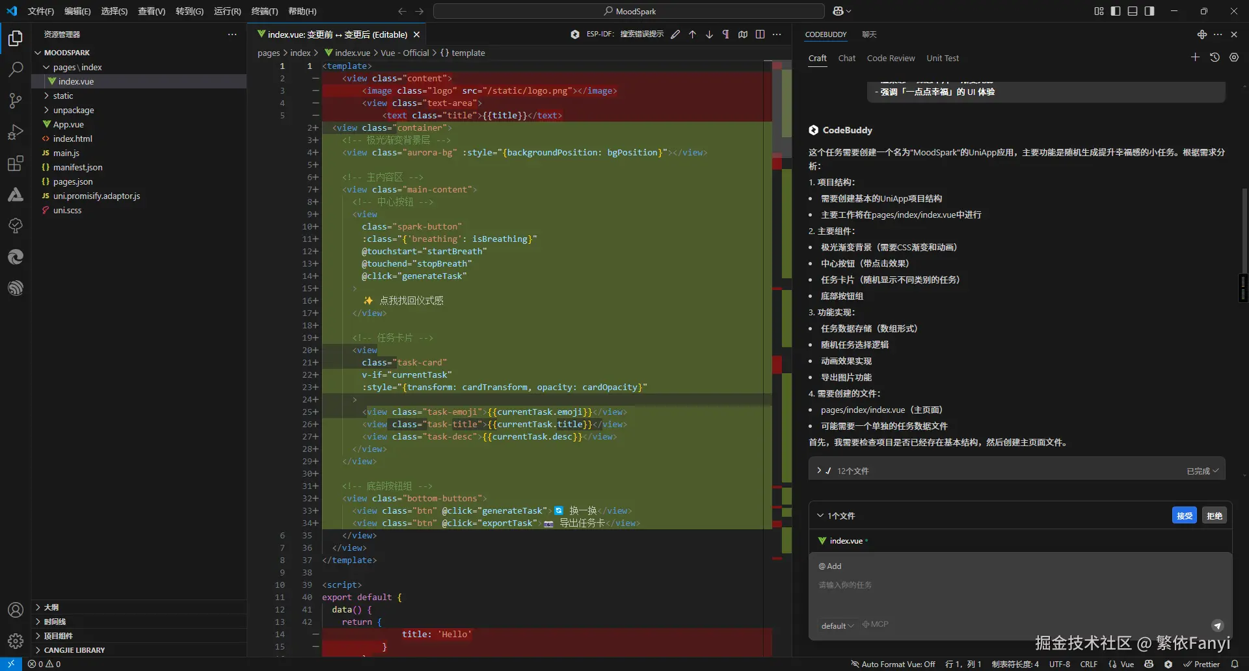This screenshot has width=1249, height=671.
Task: Reject changes with the 拒绝 button
Action: click(x=1214, y=516)
